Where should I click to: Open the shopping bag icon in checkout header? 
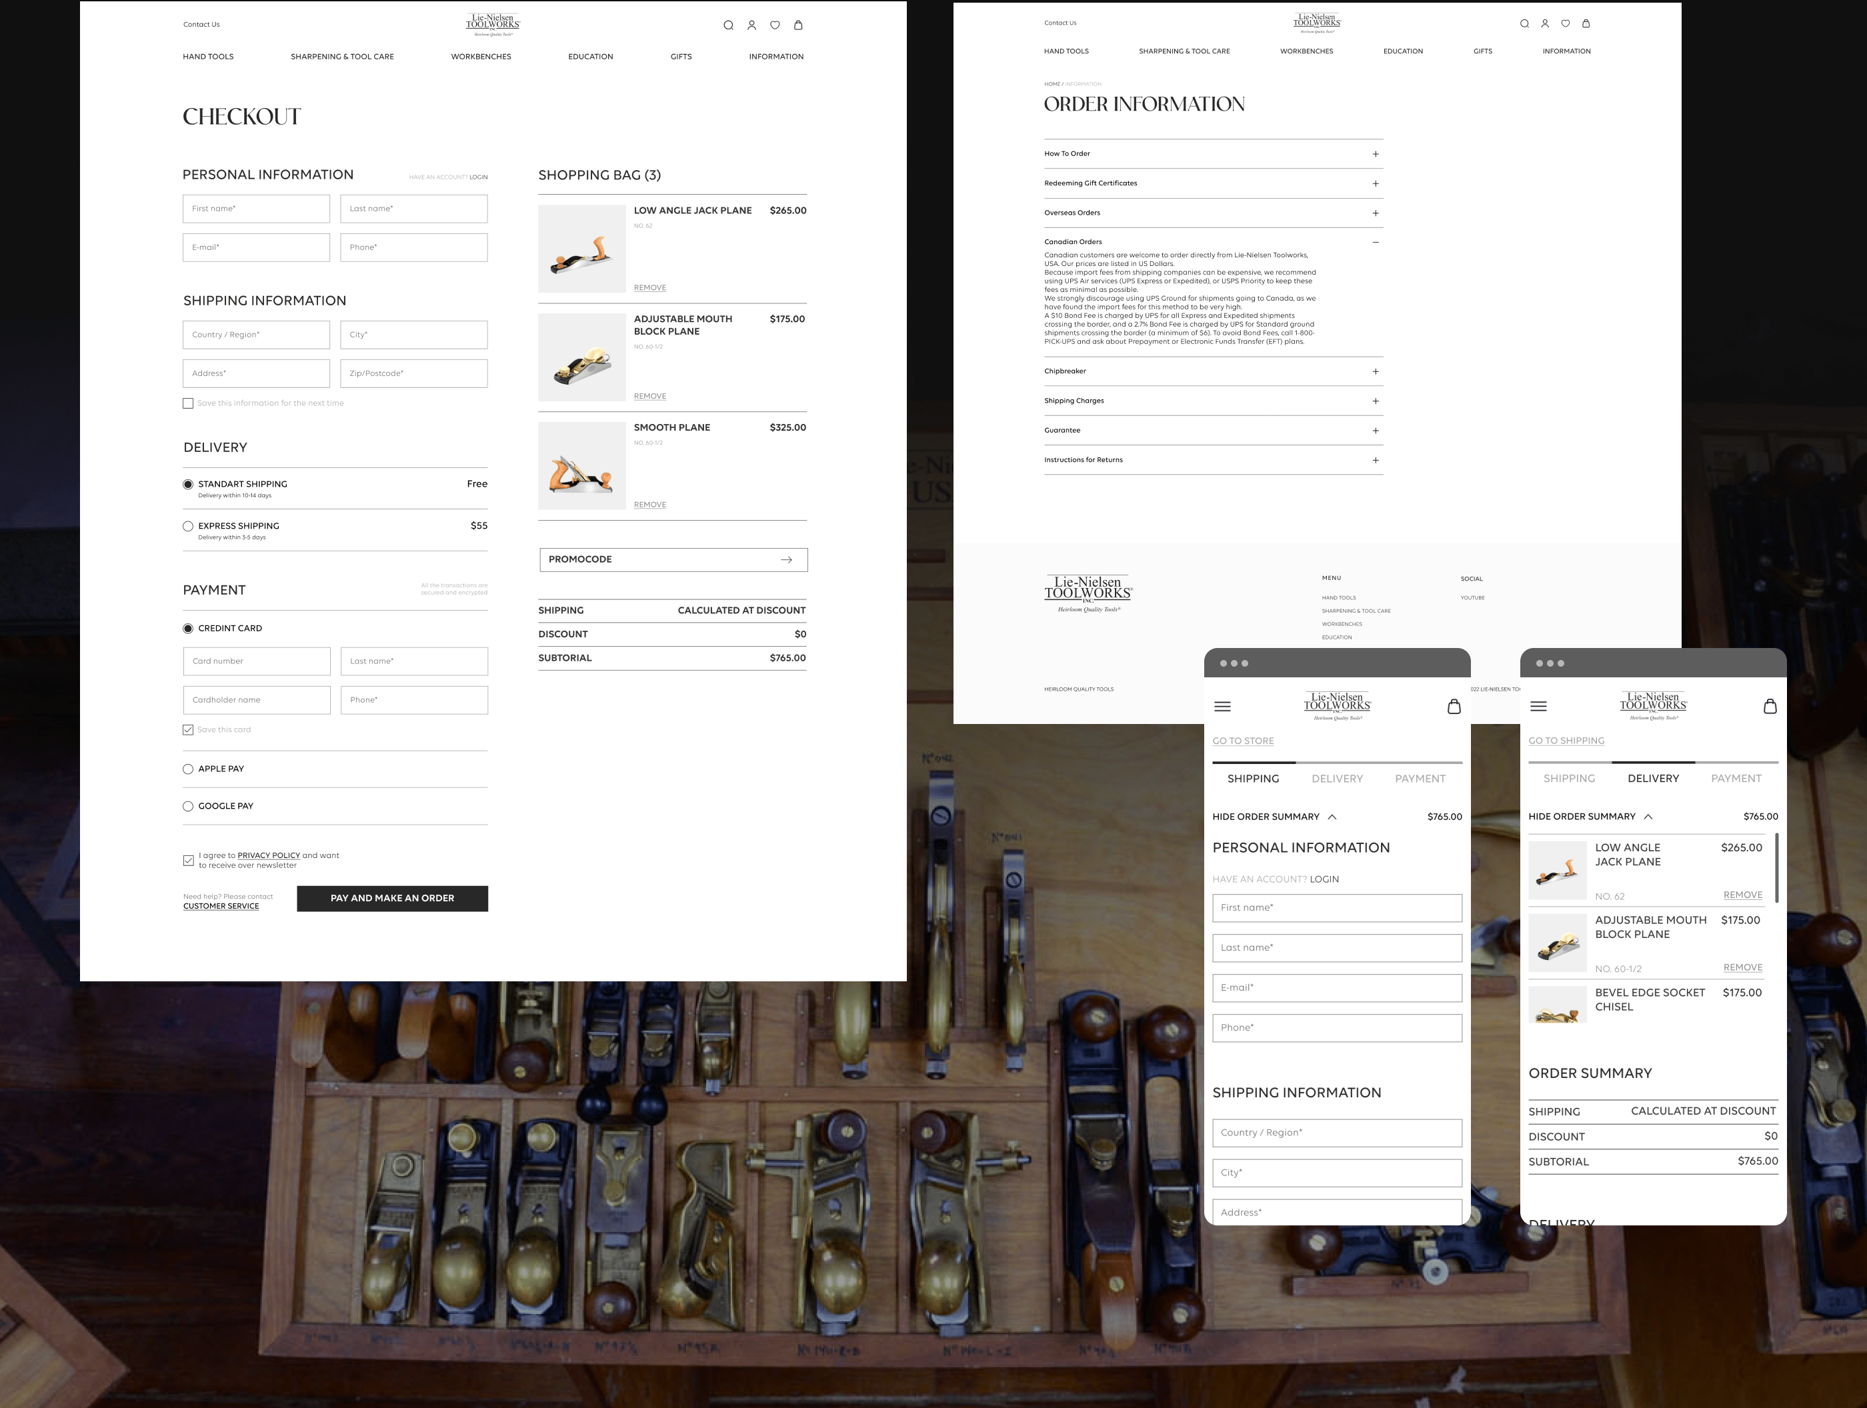797,25
